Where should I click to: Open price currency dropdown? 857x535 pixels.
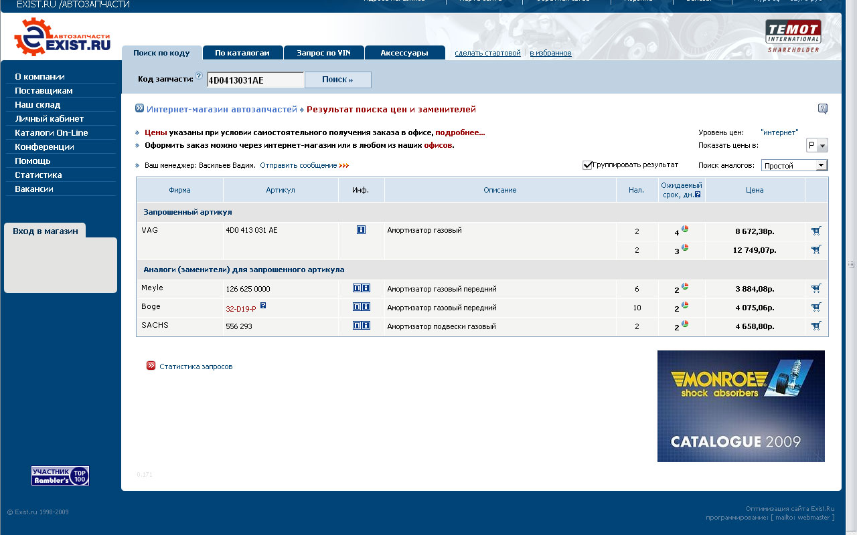[x=817, y=146]
